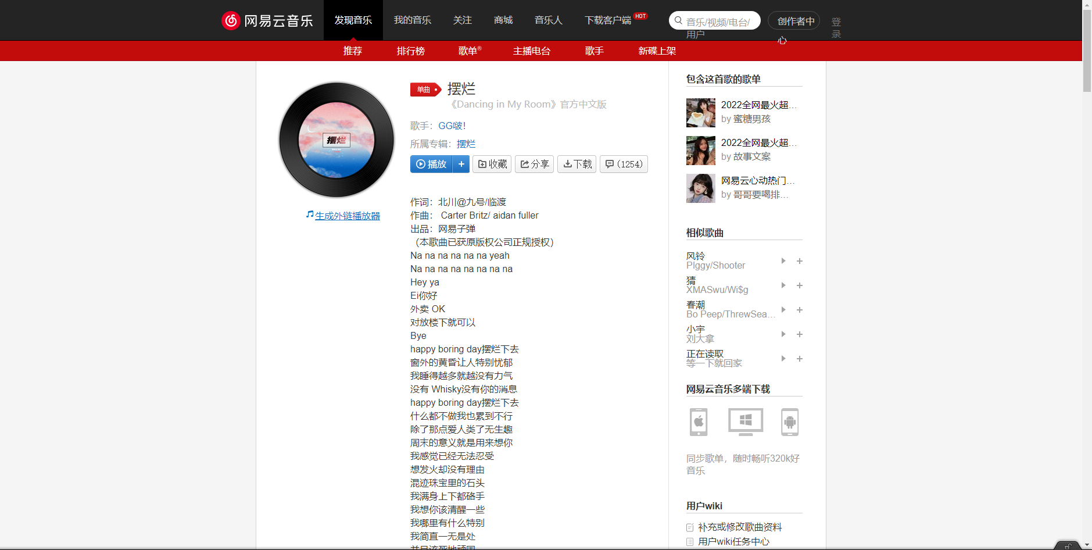Select the PC download icon

point(744,422)
